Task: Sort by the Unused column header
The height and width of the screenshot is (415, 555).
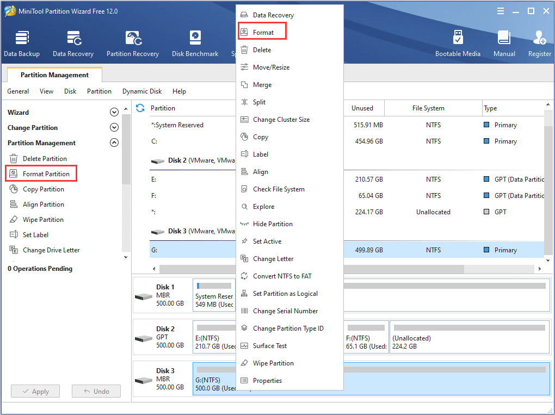Action: tap(363, 108)
